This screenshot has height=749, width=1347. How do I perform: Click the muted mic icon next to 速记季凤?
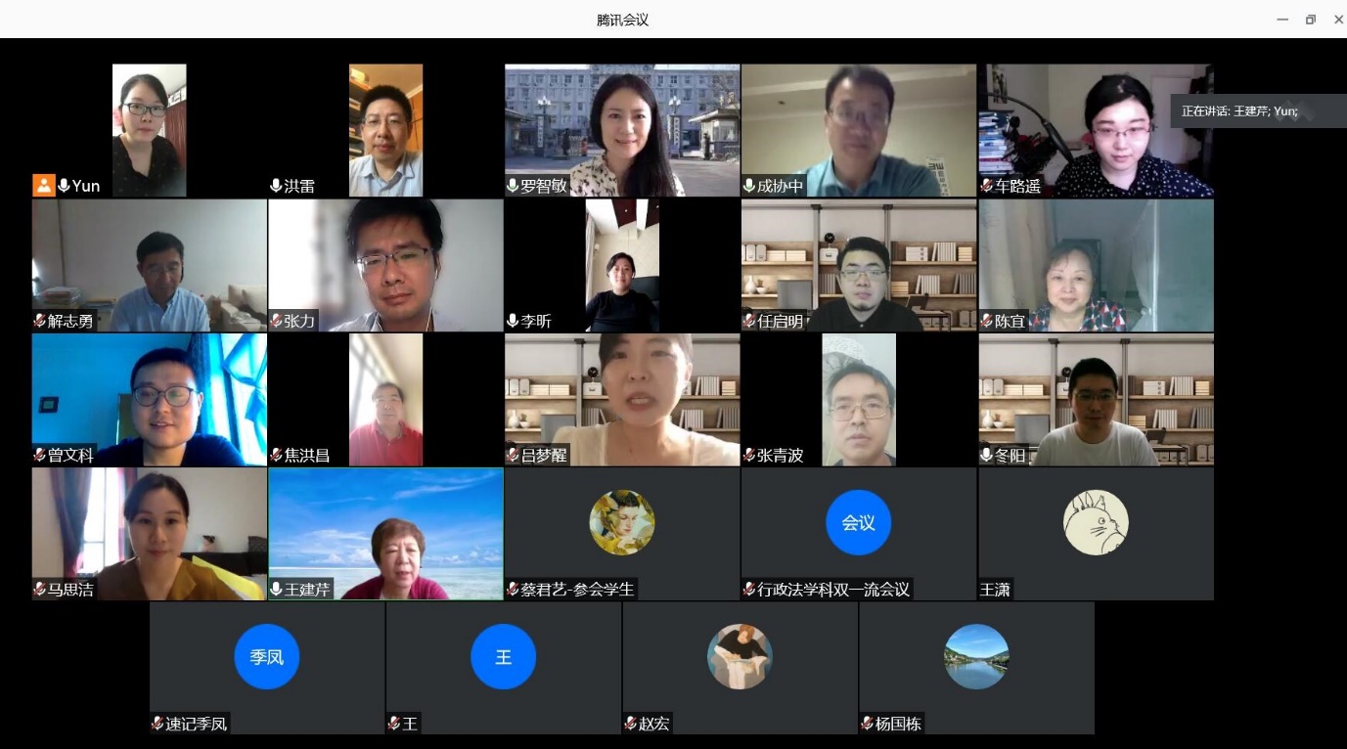[x=157, y=724]
